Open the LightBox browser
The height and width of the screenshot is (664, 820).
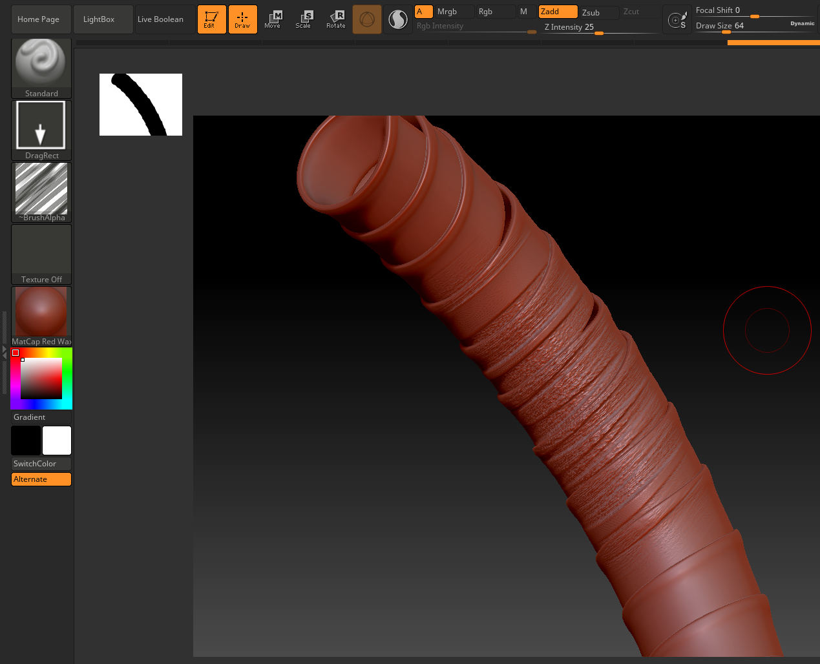103,19
